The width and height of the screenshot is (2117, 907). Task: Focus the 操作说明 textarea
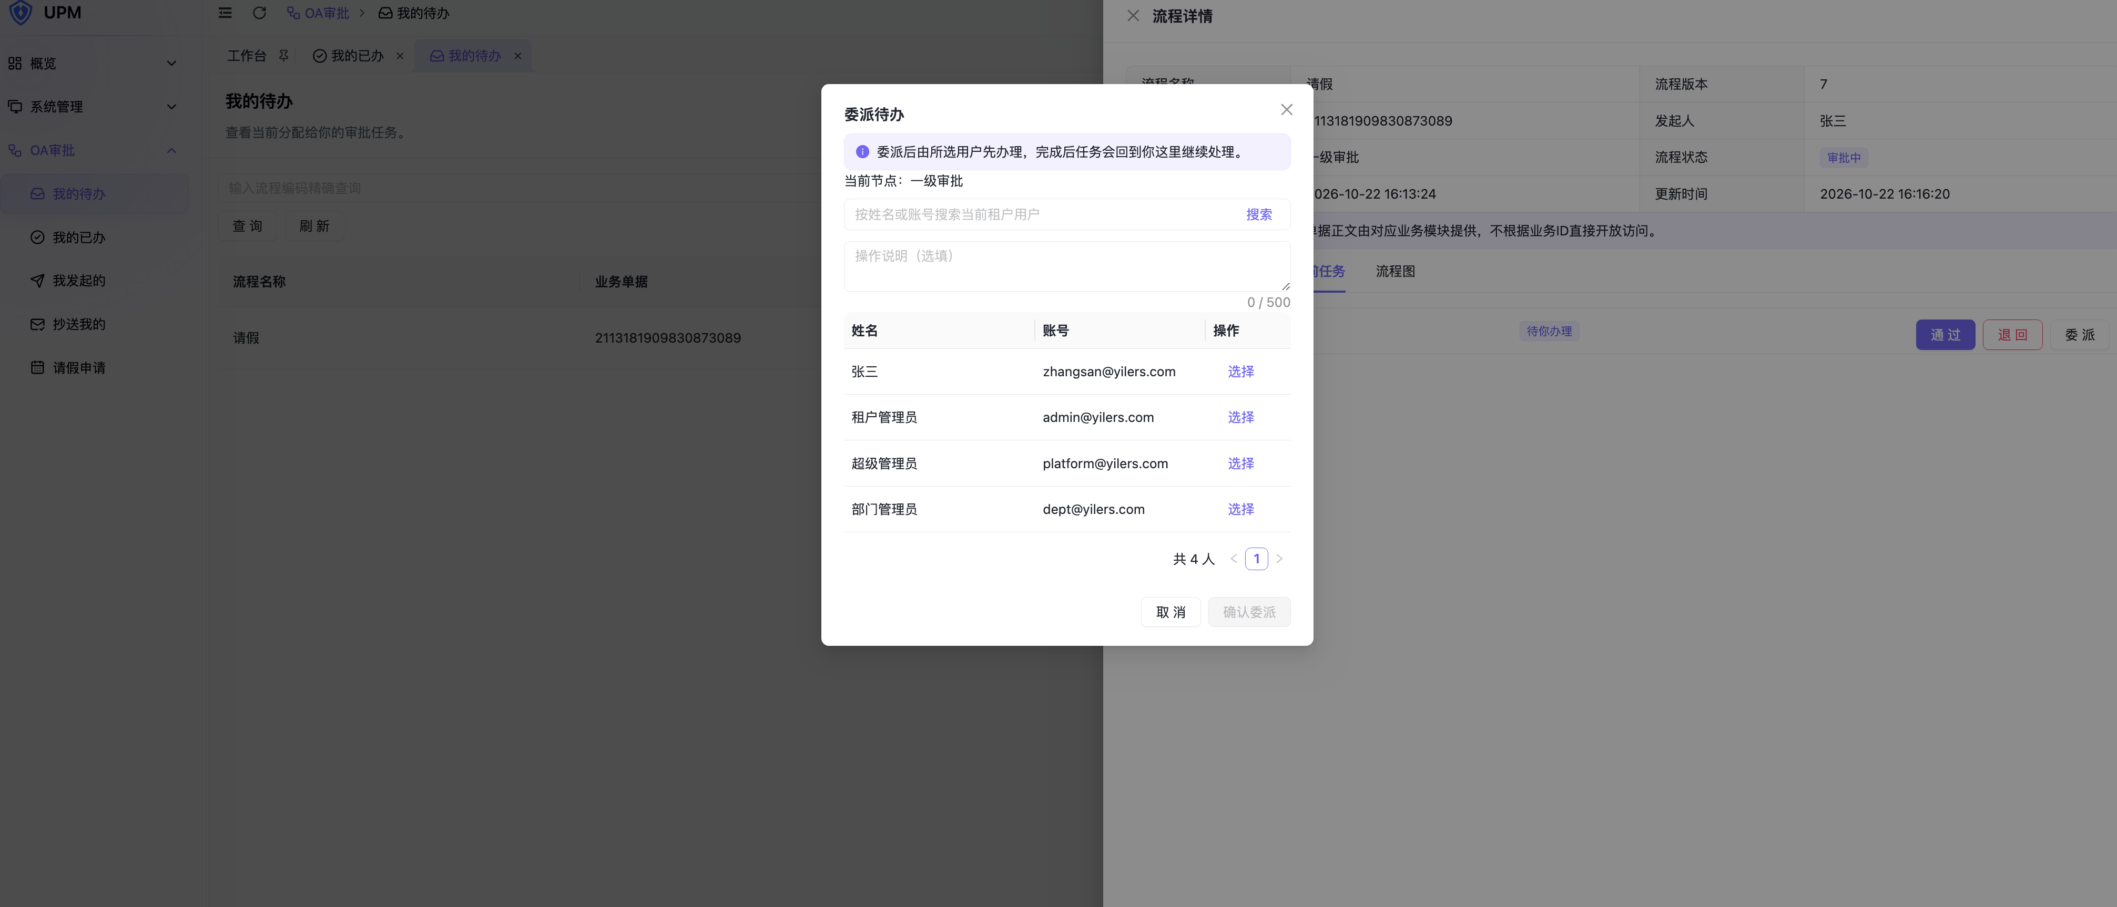pos(1067,266)
